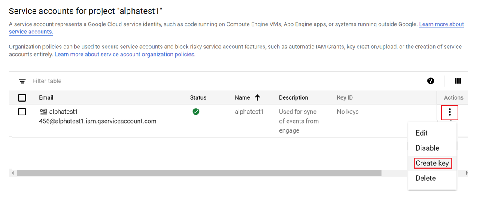Click the scroll right arrow
The width and height of the screenshot is (479, 206).
point(467,173)
